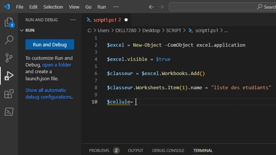Image resolution: width=276 pixels, height=155 pixels.
Task: Click the VS Code logo icon
Action: click(7, 7)
